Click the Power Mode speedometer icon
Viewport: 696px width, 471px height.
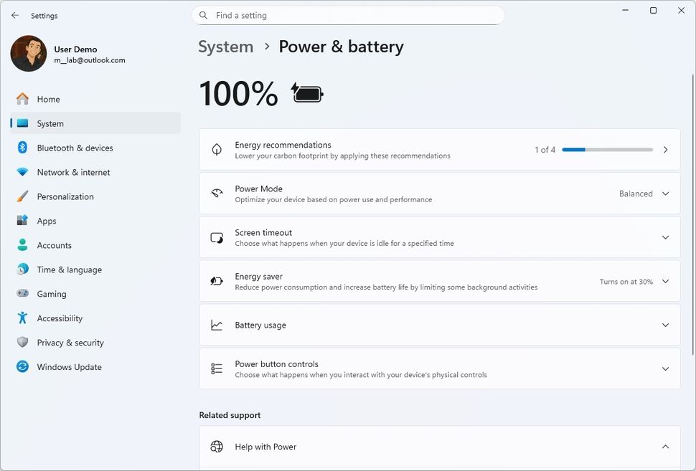[217, 193]
